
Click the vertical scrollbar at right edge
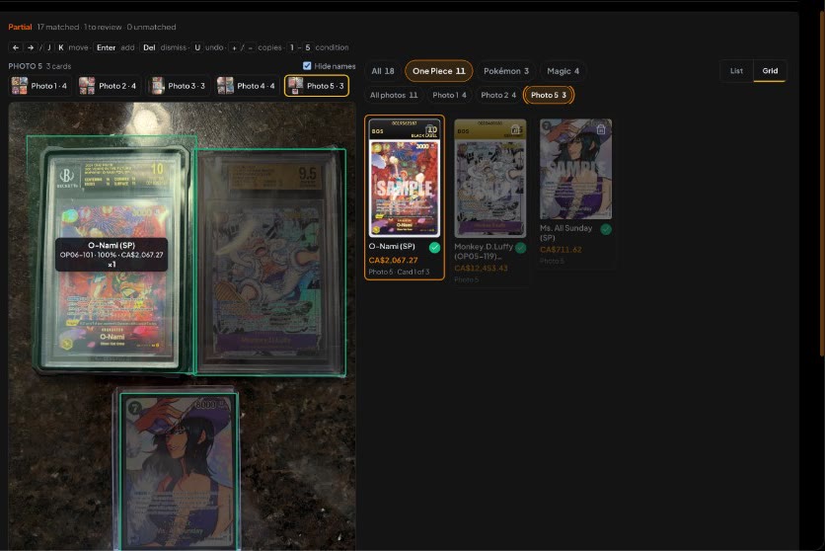point(822,182)
